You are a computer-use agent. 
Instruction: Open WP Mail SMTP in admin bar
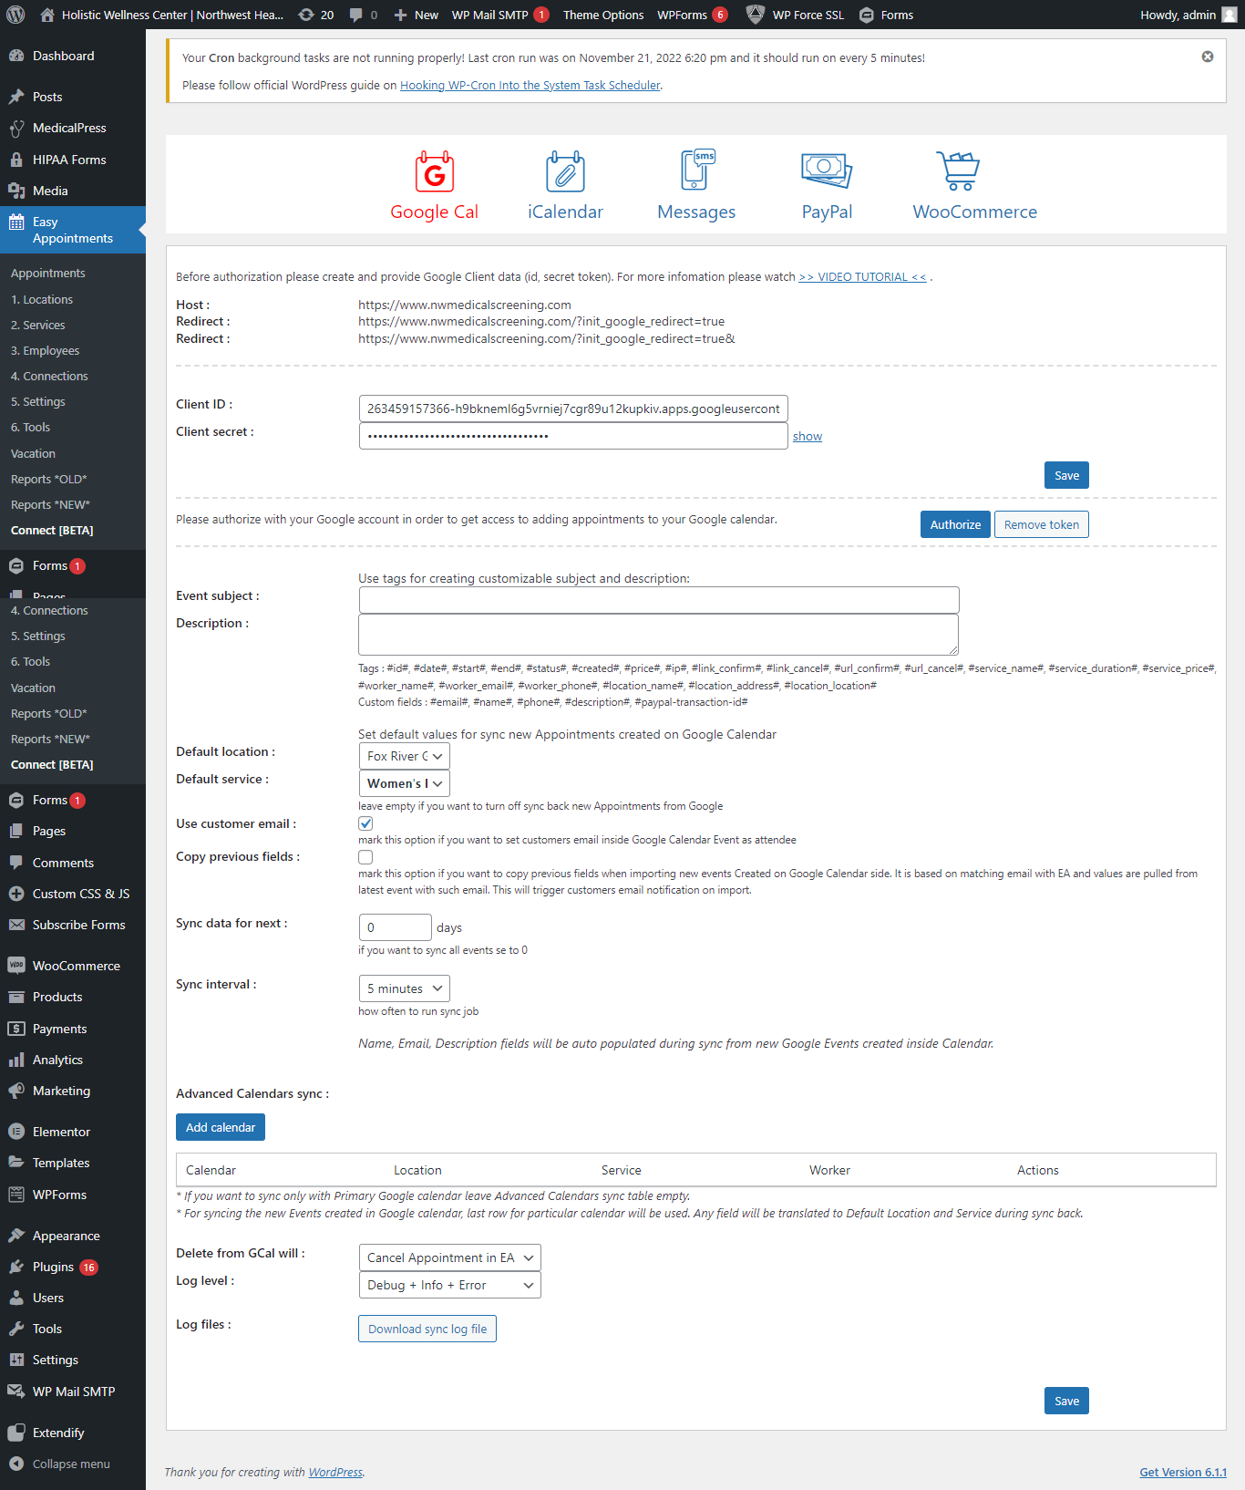coord(499,15)
